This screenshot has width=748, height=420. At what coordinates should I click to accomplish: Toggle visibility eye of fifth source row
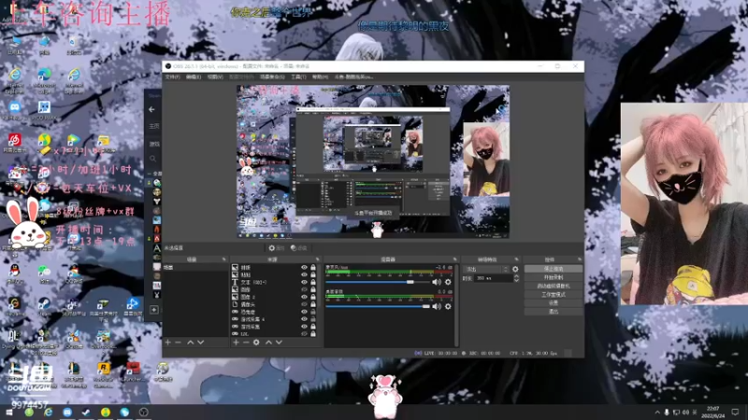(x=304, y=297)
